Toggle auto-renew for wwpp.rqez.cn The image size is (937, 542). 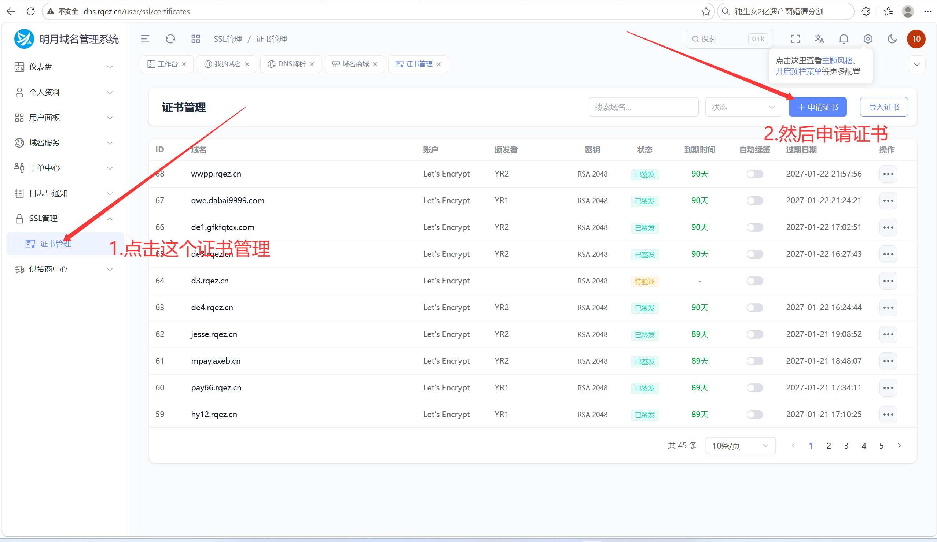point(755,174)
